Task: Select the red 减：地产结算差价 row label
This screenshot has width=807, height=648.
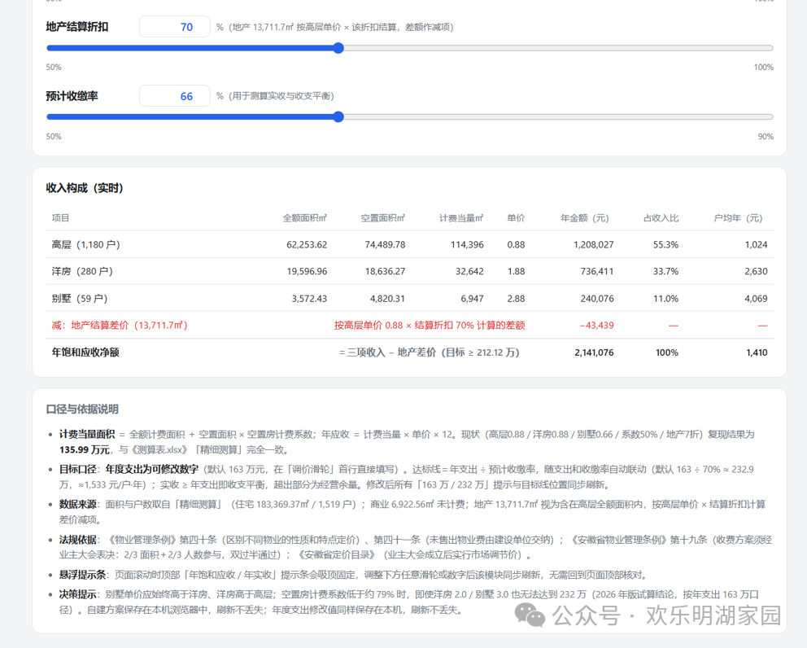Action: 120,326
